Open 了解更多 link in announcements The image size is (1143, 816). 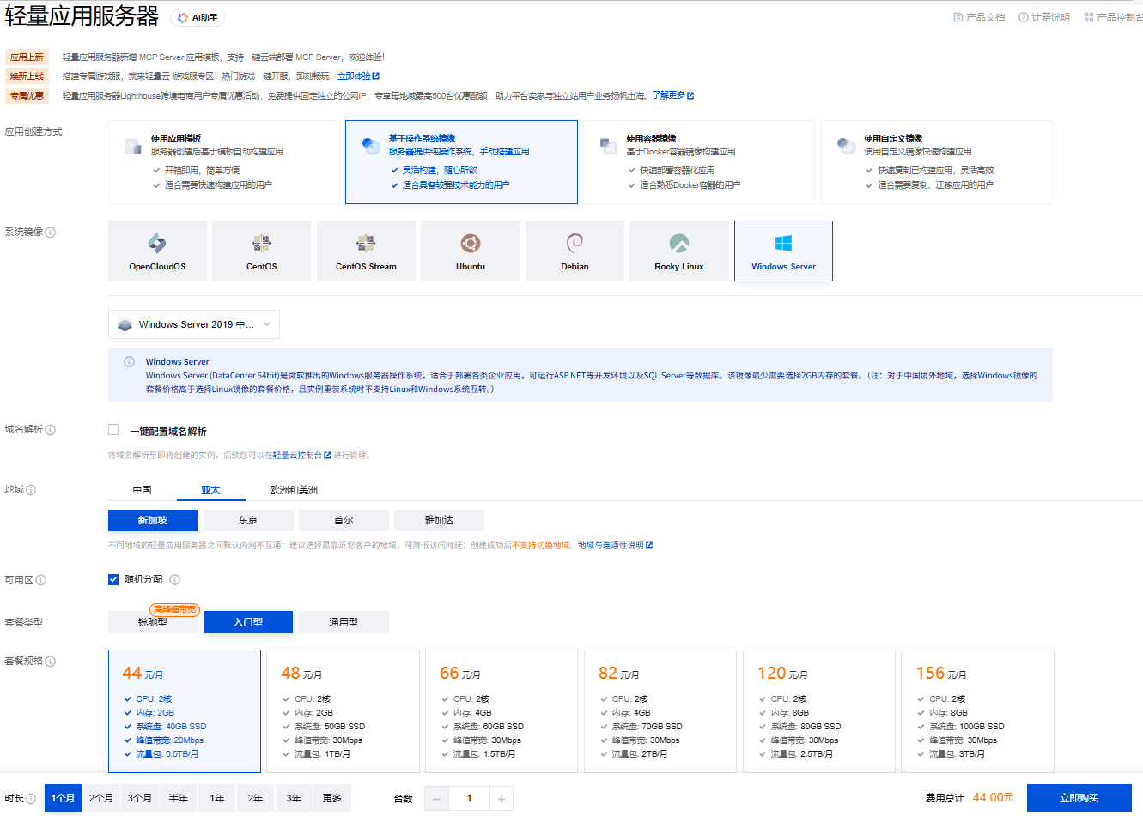pos(672,95)
